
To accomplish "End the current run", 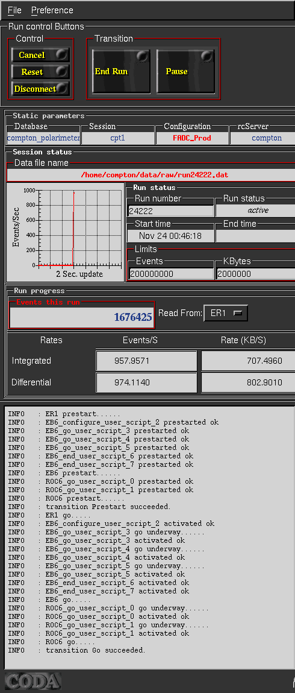I will click(x=121, y=71).
